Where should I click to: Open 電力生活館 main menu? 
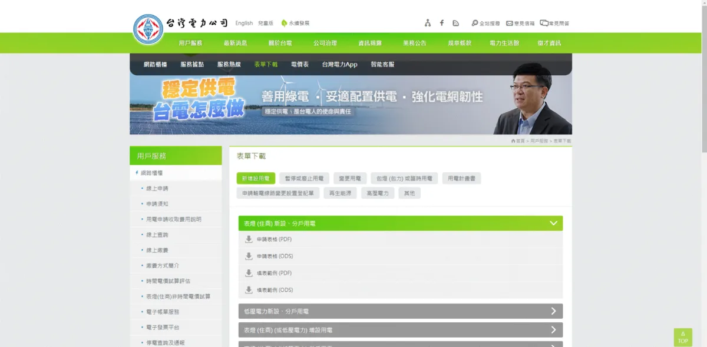504,43
